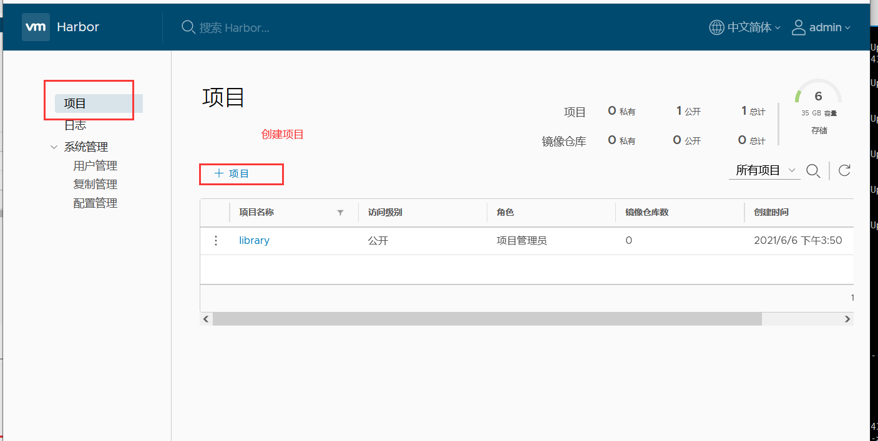This screenshot has height=441, width=878.
Task: Click the scrollbar right arrow
Action: pyautogui.click(x=847, y=319)
